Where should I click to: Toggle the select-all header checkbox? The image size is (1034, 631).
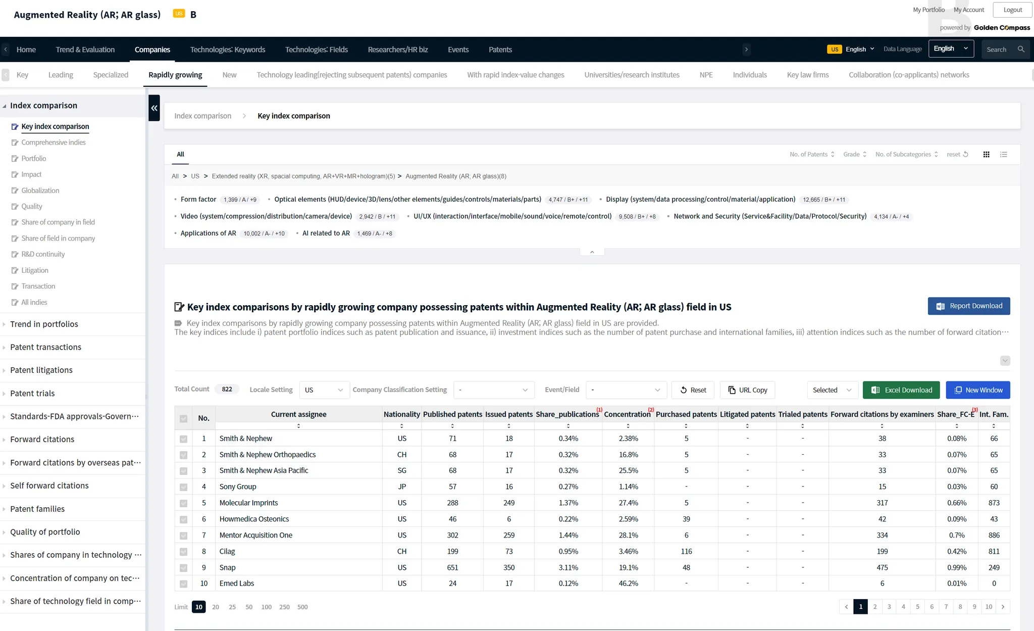click(183, 418)
